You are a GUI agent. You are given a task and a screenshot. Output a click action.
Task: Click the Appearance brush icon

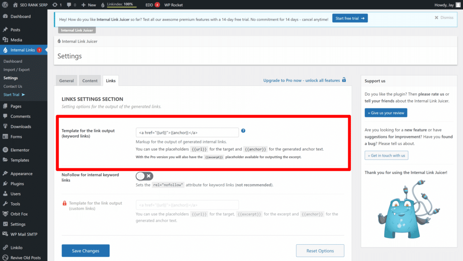coord(5,173)
